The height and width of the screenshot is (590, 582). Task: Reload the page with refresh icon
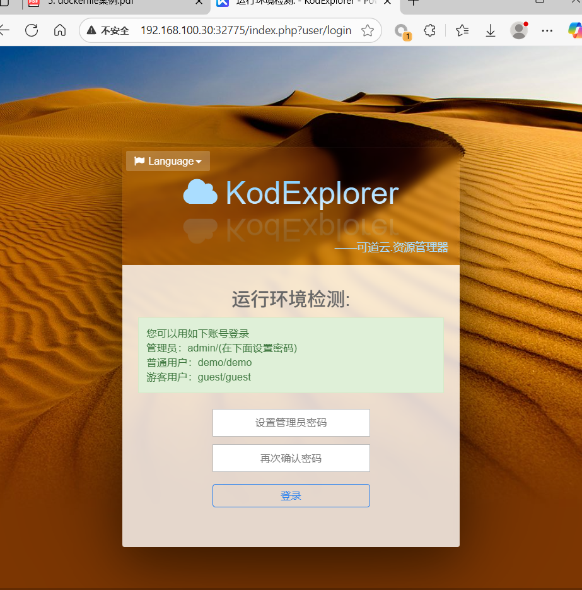click(x=32, y=30)
